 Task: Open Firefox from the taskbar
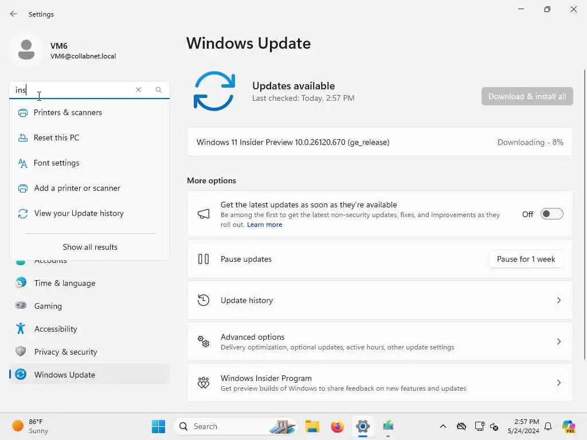337,426
